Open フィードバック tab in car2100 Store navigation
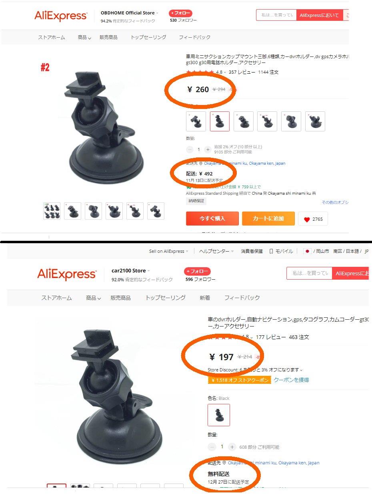The width and height of the screenshot is (372, 500). click(242, 298)
